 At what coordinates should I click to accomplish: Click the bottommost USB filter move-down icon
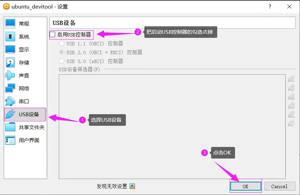pos(291,123)
